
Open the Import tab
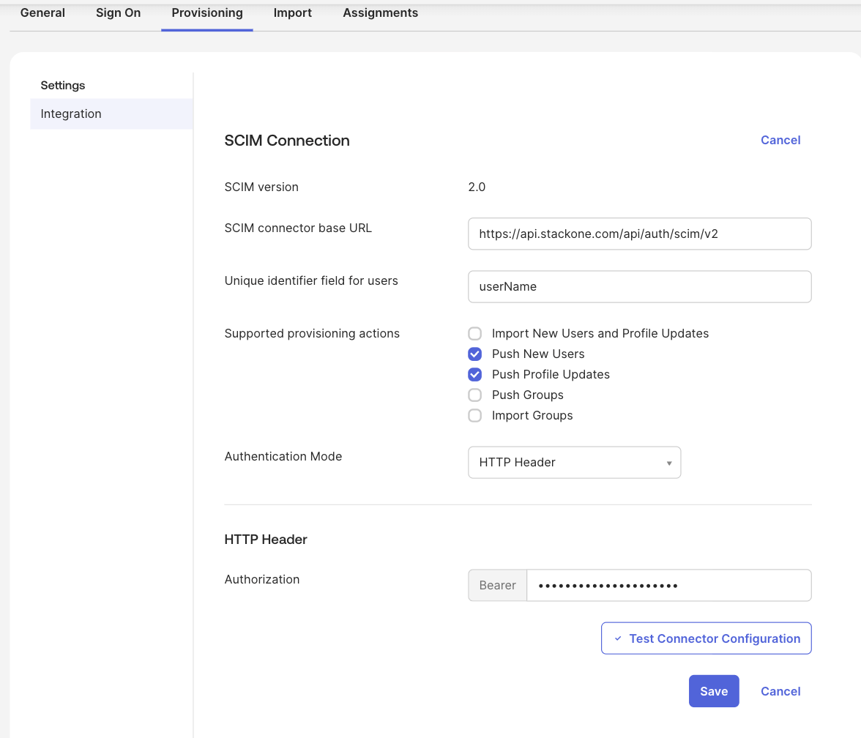pyautogui.click(x=293, y=12)
